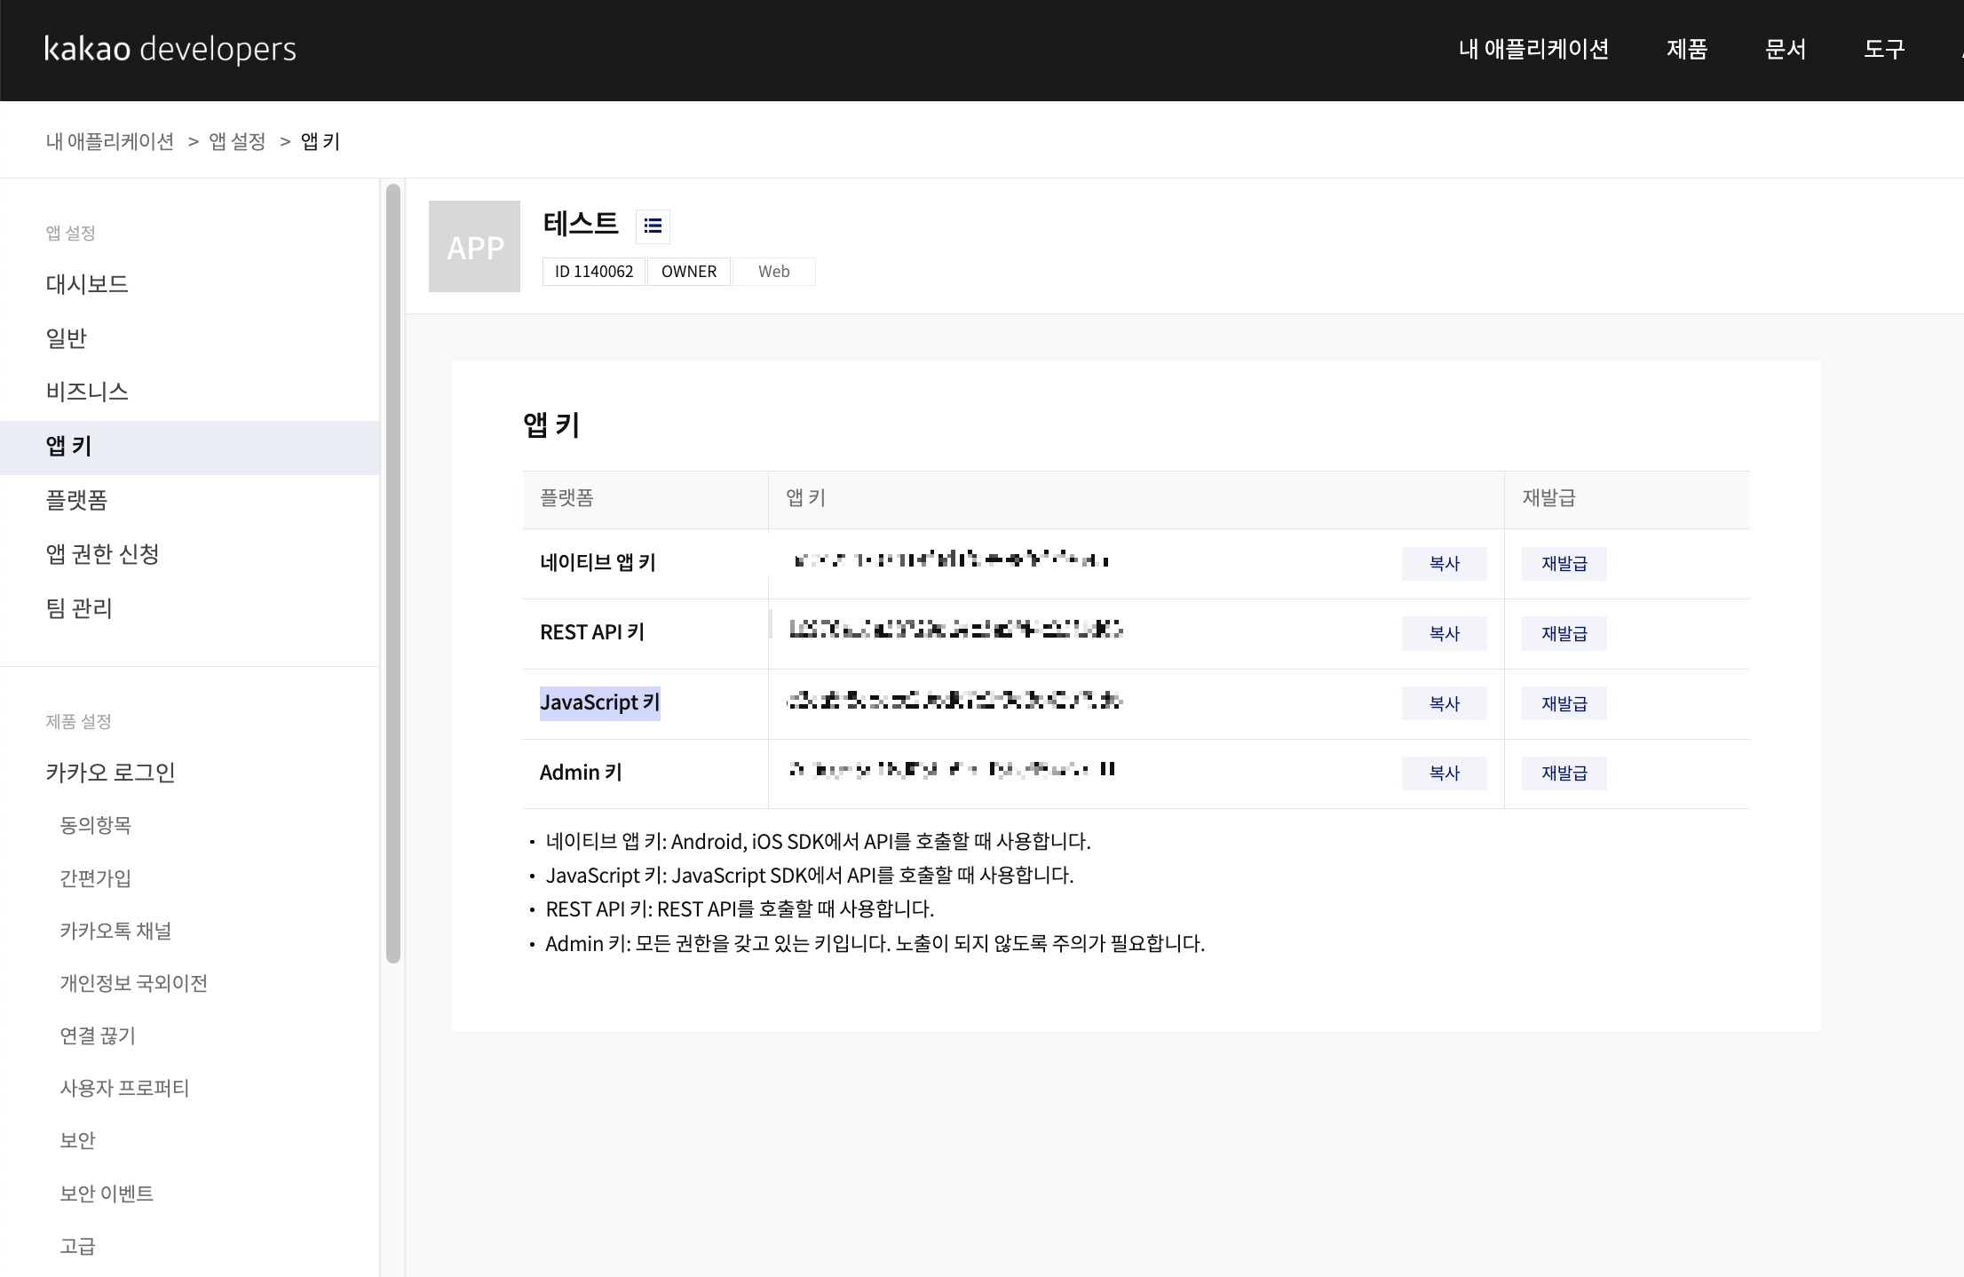The height and width of the screenshot is (1277, 1964).
Task: Click 재발급 for the JavaScript 키
Action: [1564, 703]
